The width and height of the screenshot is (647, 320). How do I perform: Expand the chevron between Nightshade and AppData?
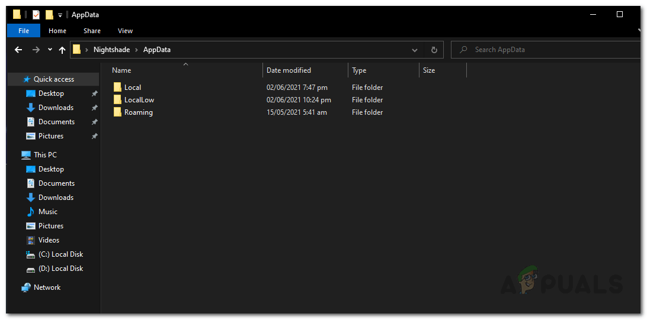pyautogui.click(x=137, y=50)
